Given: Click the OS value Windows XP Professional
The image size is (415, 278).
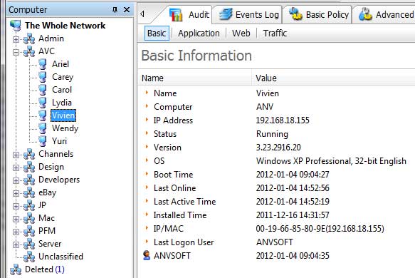Looking at the screenshot, I should coord(331,161).
